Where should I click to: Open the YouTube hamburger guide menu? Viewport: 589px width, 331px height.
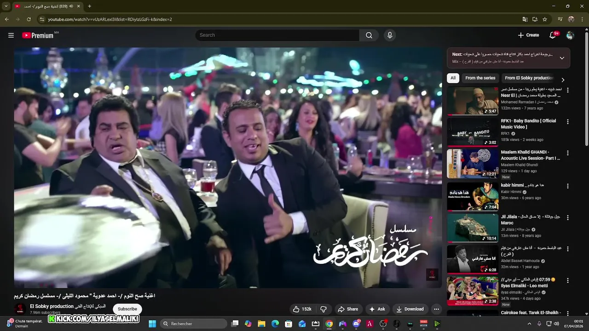(11, 35)
